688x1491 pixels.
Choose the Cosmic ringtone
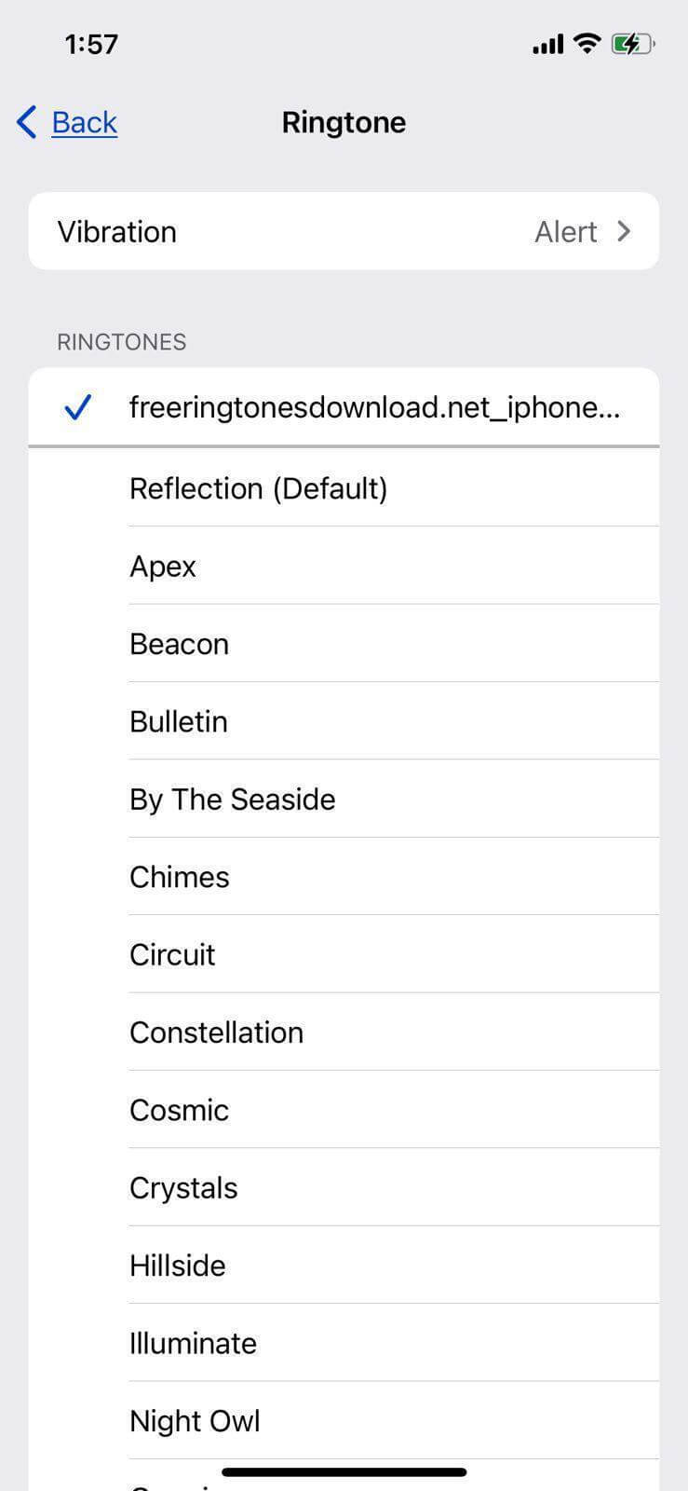point(179,1110)
